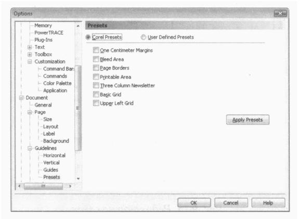Enable One Centimeter Margins checkbox
The height and width of the screenshot is (219, 301).
click(96, 50)
